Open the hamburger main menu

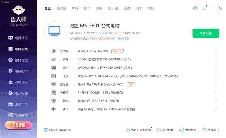coord(204,8)
